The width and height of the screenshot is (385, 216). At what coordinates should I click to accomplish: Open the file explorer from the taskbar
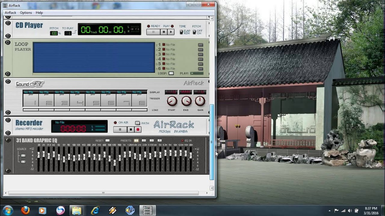[77, 210]
